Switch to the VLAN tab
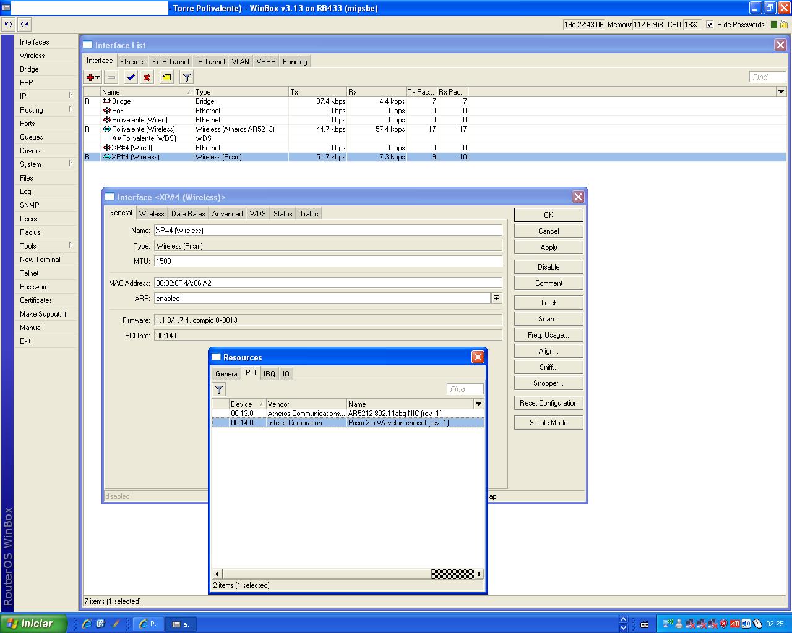The height and width of the screenshot is (633, 792). click(x=240, y=62)
